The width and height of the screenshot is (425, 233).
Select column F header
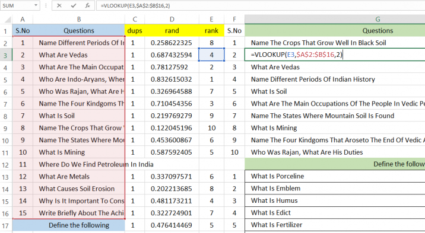click(x=234, y=19)
